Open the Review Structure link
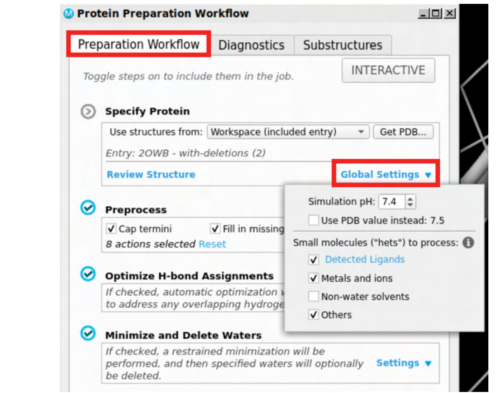 tap(151, 174)
